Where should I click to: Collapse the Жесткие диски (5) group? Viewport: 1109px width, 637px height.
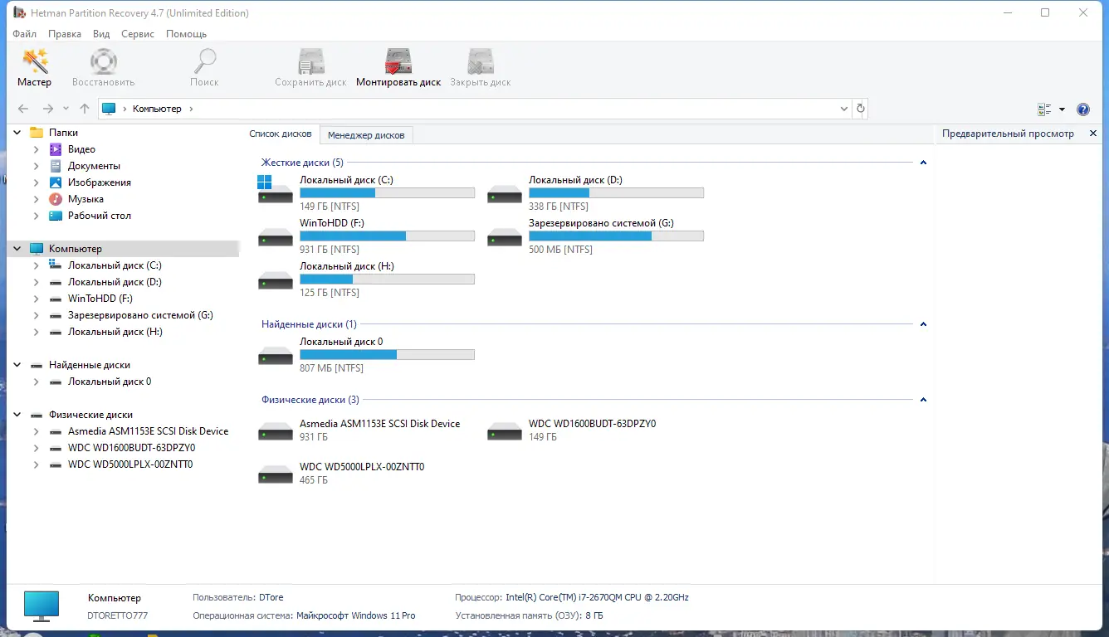pos(923,163)
